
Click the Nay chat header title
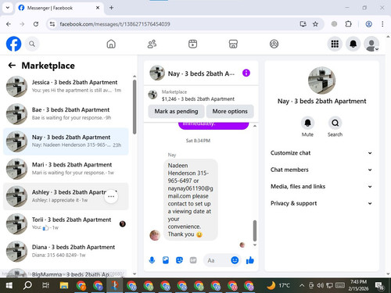tap(201, 73)
